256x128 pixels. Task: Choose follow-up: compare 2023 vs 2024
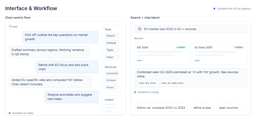pyautogui.click(x=161, y=108)
